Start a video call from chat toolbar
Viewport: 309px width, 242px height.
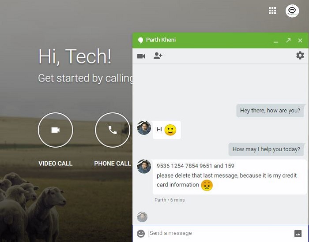click(141, 56)
